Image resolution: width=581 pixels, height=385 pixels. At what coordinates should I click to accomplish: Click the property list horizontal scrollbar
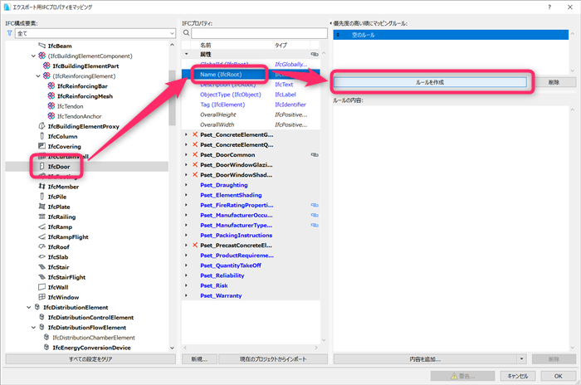pyautogui.click(x=251, y=348)
